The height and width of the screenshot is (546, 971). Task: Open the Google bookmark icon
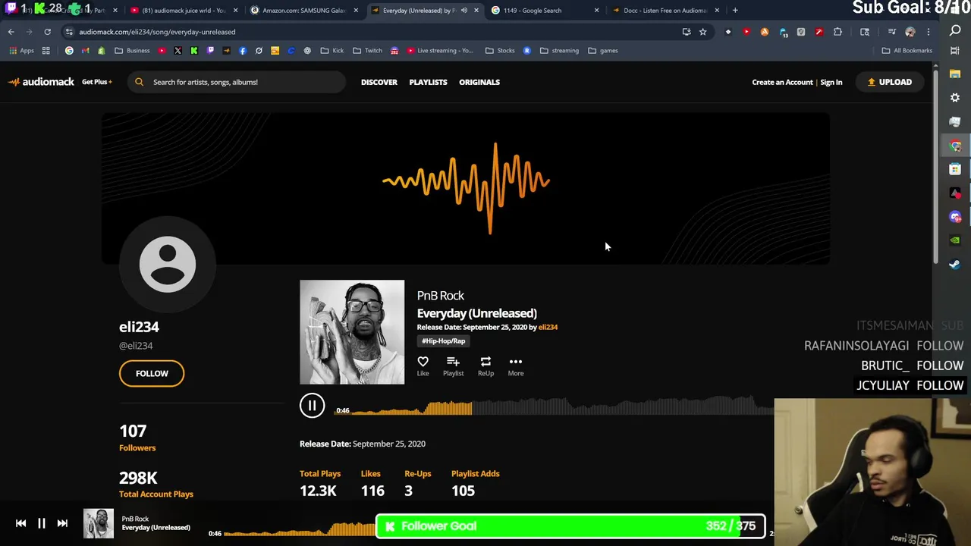coord(69,51)
